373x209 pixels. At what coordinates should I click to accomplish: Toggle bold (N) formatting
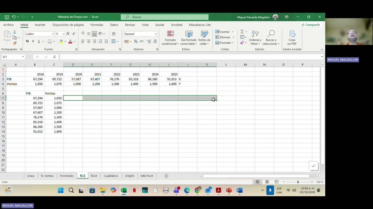click(x=27, y=42)
